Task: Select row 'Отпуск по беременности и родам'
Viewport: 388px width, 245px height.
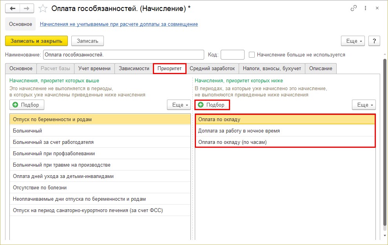Action: [x=100, y=119]
